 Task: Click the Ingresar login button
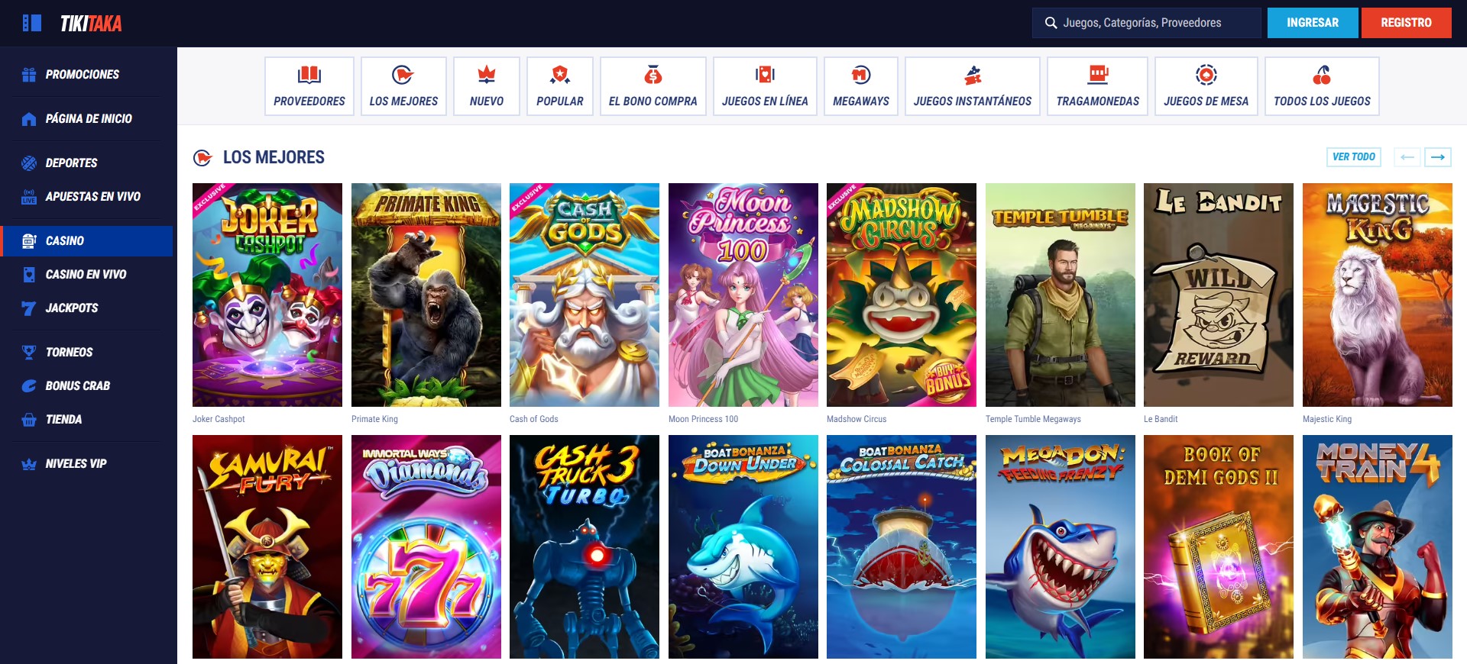pos(1313,23)
